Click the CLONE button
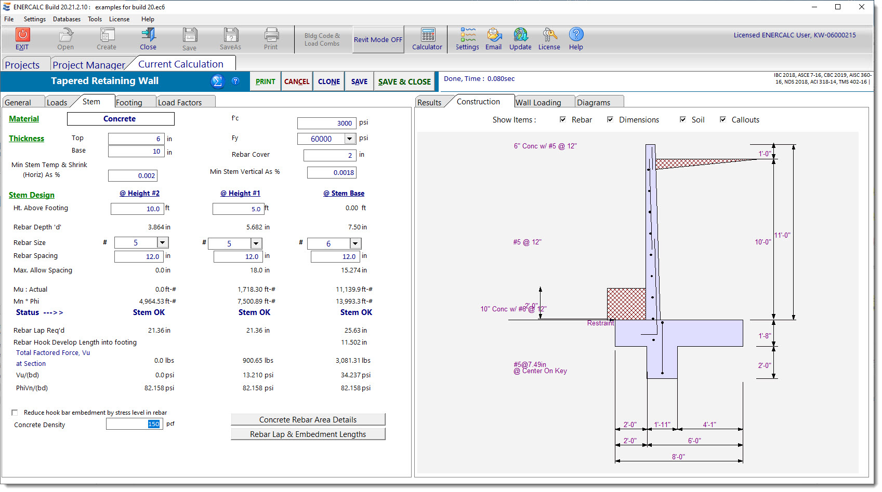This screenshot has width=882, height=492. (329, 81)
